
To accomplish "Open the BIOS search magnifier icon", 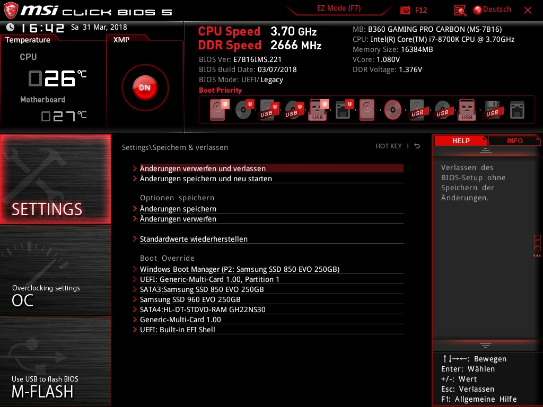I will click(460, 11).
